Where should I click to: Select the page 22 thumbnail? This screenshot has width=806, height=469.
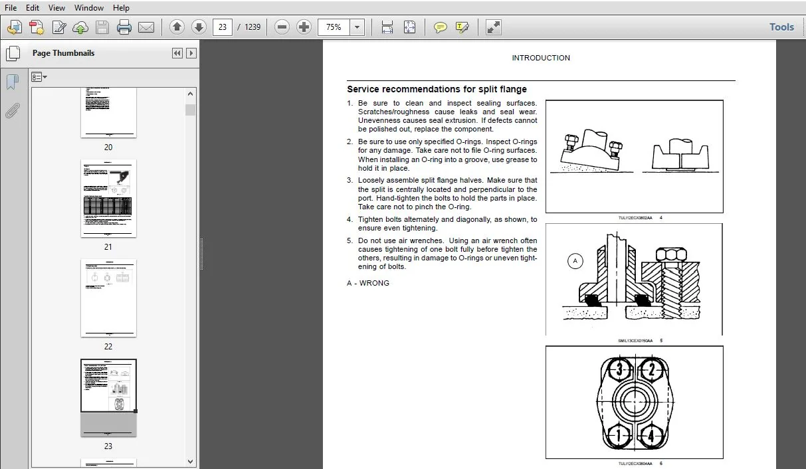click(108, 298)
